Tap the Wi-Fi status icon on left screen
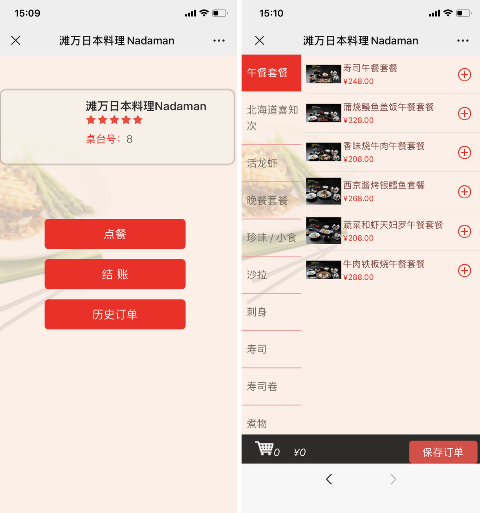 click(204, 13)
